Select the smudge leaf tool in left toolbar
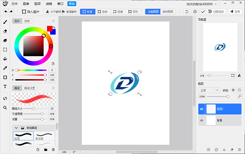Screen dimensions: 245x154 point(5,41)
